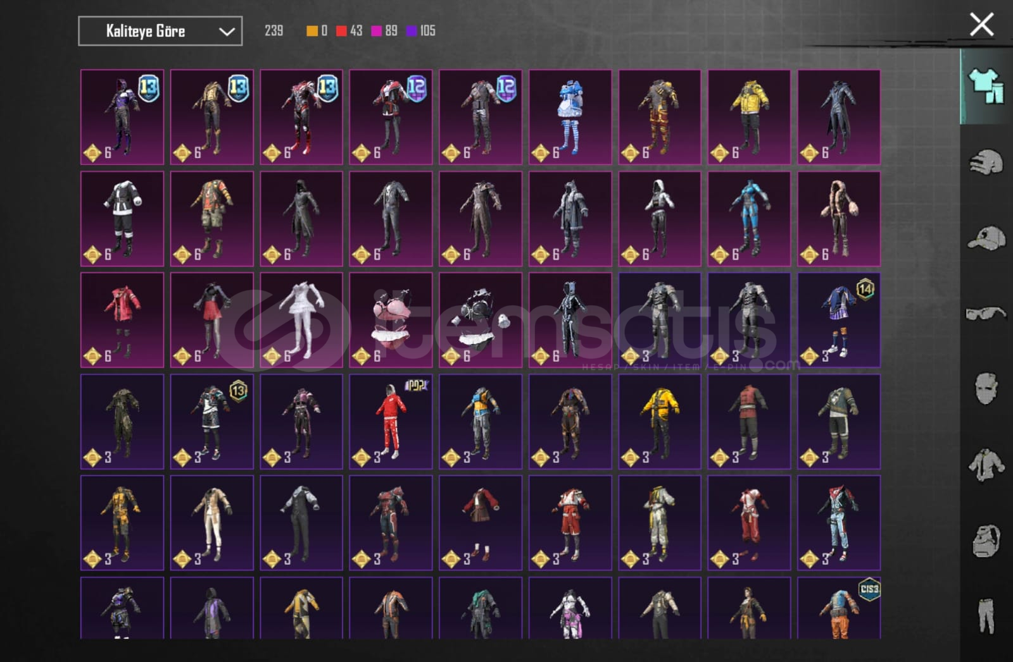Select the yellow jacket outfit with 6 rating
This screenshot has height=662, width=1013.
(750, 117)
